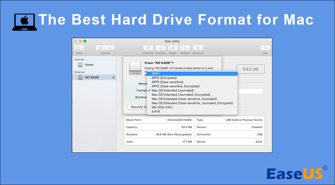335x185 pixels.
Task: Open the Partition tool
Action: pyautogui.click(x=160, y=48)
